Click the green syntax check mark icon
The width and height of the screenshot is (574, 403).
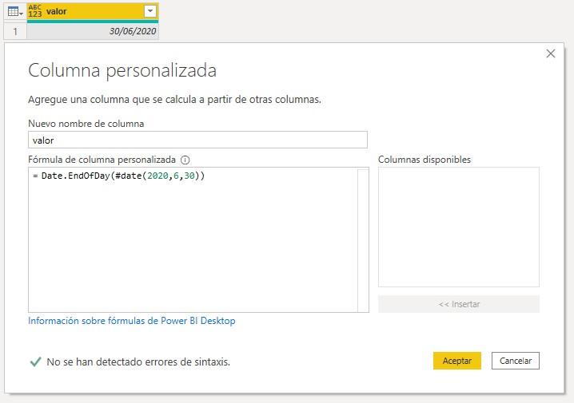point(35,362)
